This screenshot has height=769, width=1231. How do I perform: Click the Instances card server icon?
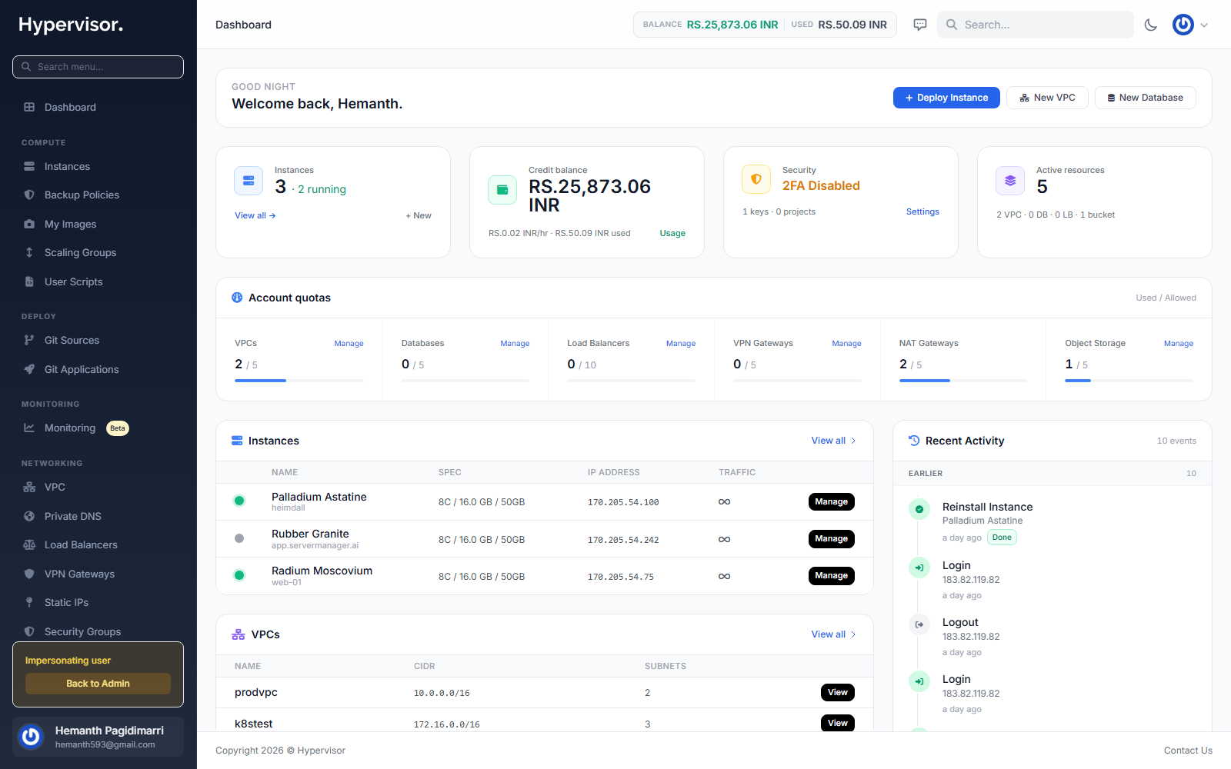[x=249, y=181]
